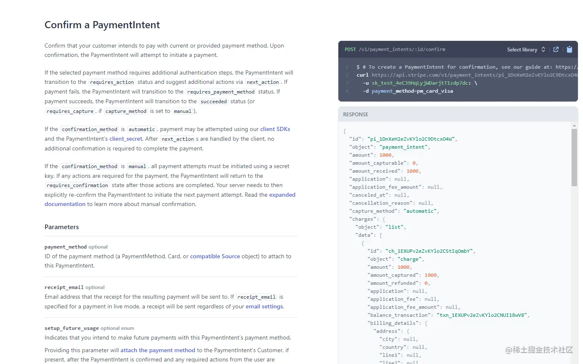The width and height of the screenshot is (583, 364).
Task: Open the client SDKs link
Action: pyautogui.click(x=275, y=129)
